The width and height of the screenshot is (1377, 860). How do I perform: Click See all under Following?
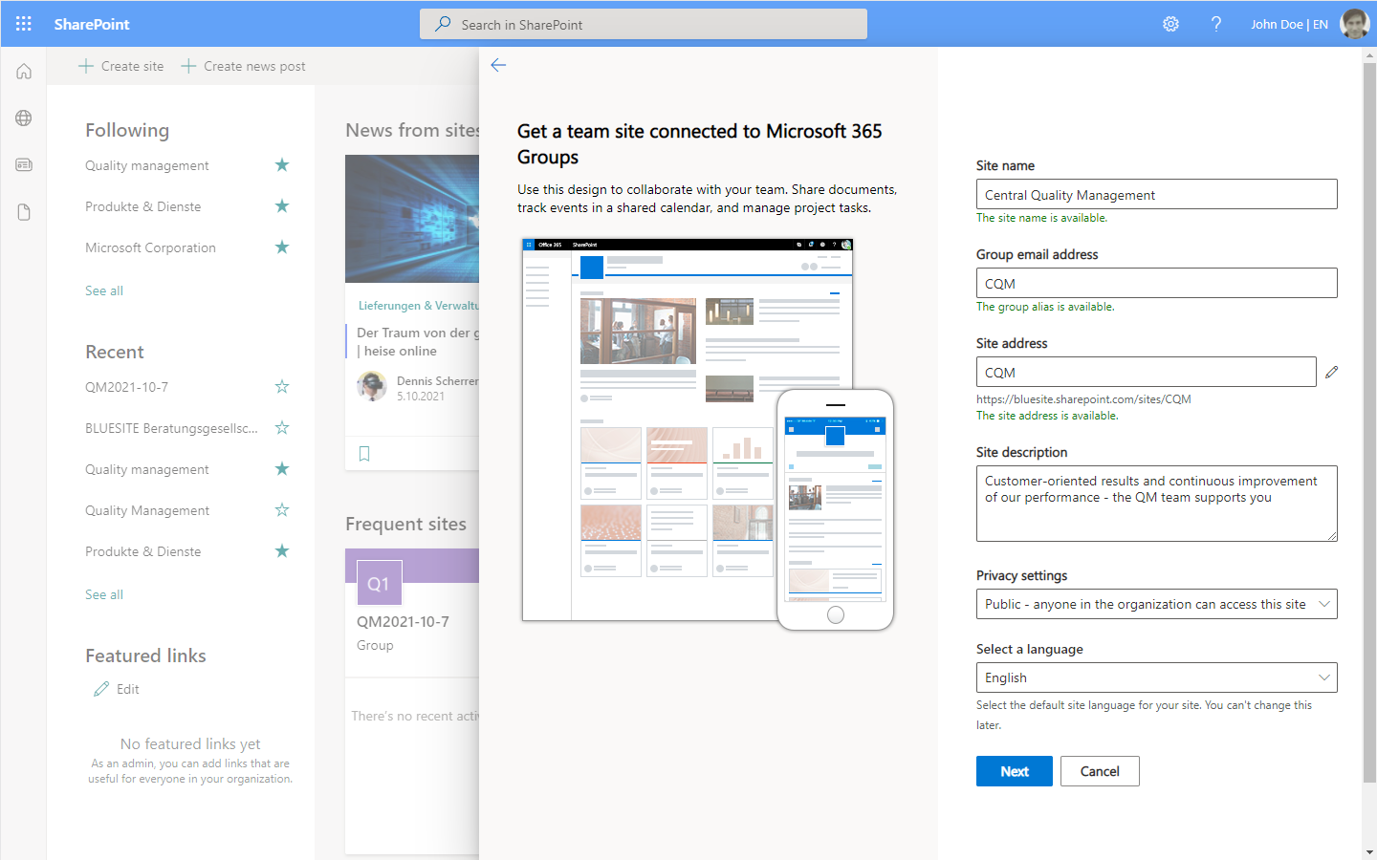coord(104,290)
